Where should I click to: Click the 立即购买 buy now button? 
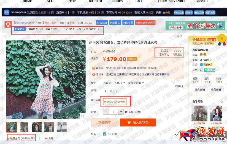click(104, 123)
